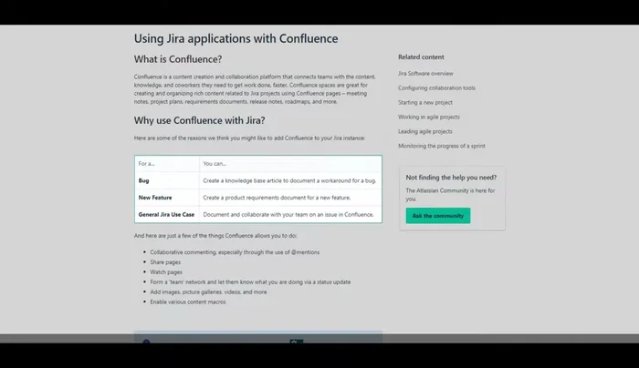Click the 'Related content' heading

tap(421, 57)
